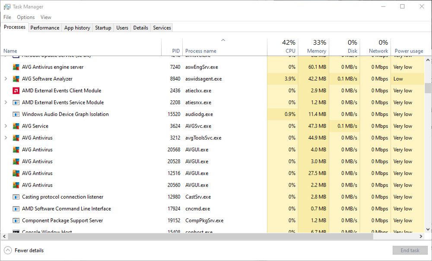Click the AVG Service process icon

pos(16,126)
